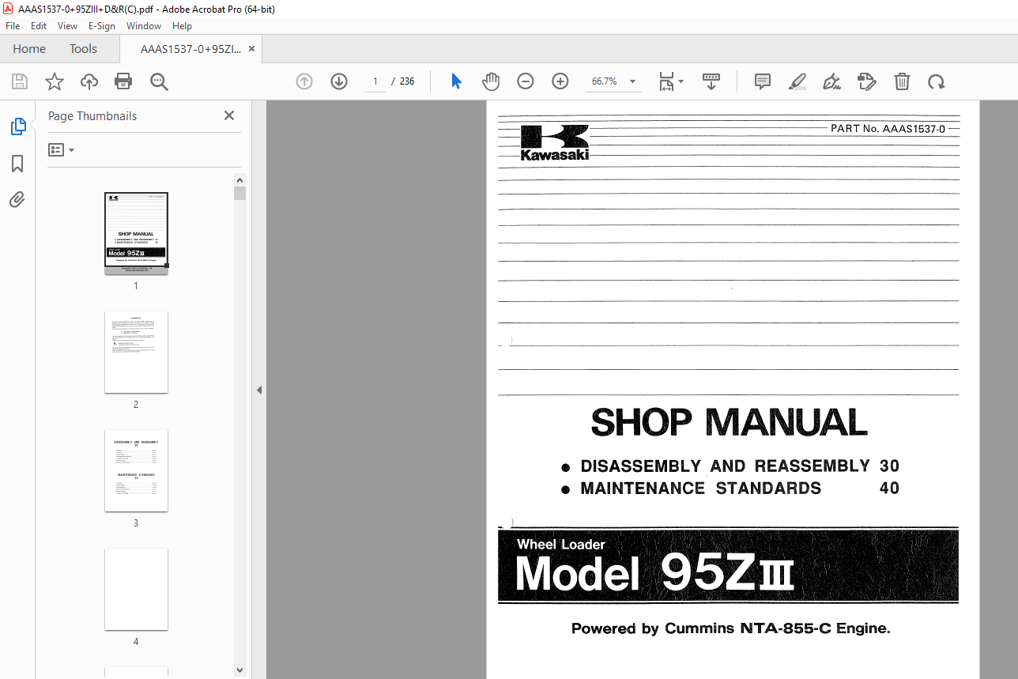Select page 1 thumbnail
The width and height of the screenshot is (1018, 679).
pos(136,233)
